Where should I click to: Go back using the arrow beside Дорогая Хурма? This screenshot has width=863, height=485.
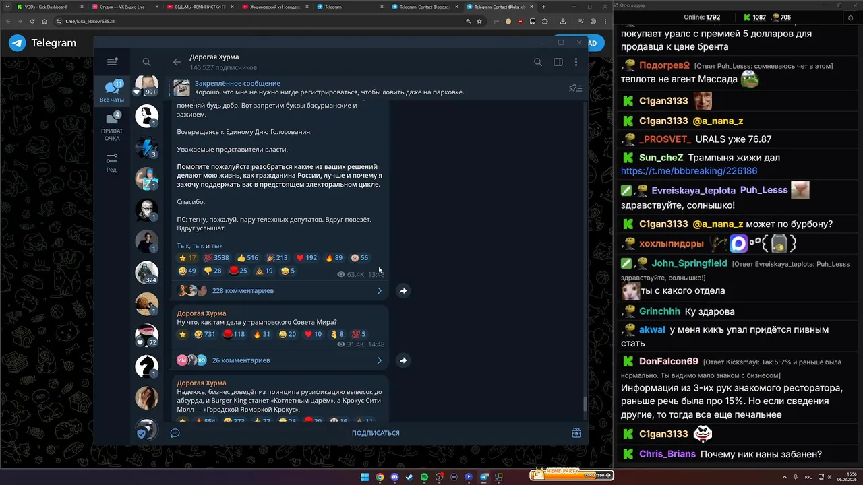pos(177,62)
